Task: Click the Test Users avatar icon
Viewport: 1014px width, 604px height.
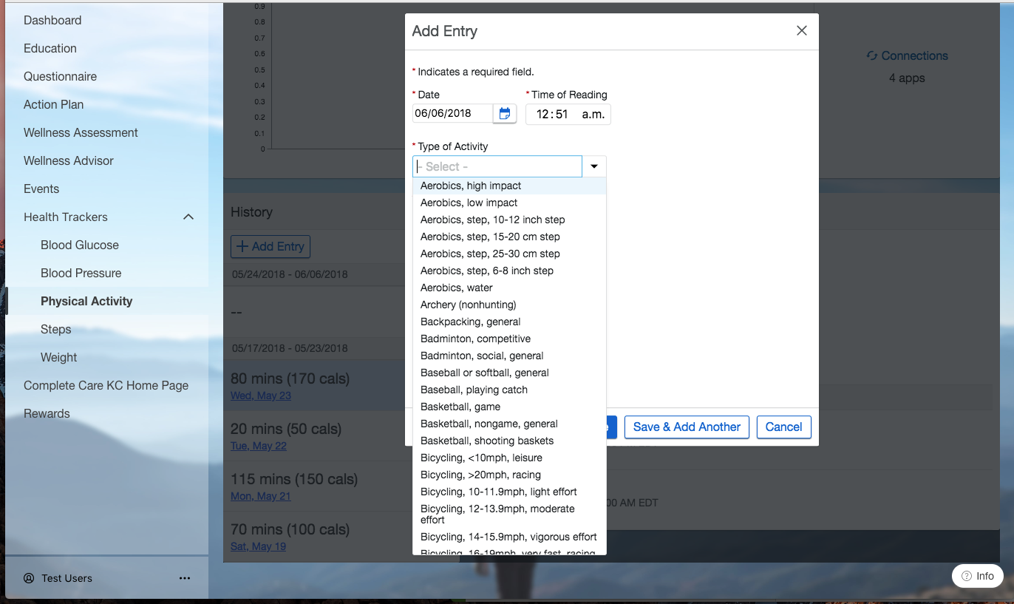Action: 27,578
